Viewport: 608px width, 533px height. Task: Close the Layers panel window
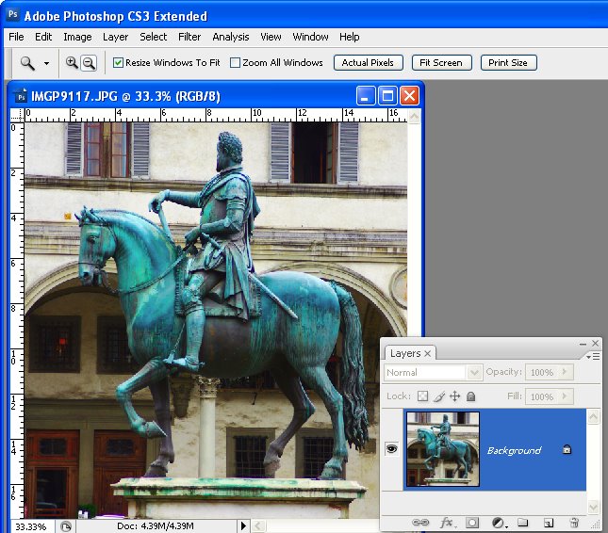[595, 343]
